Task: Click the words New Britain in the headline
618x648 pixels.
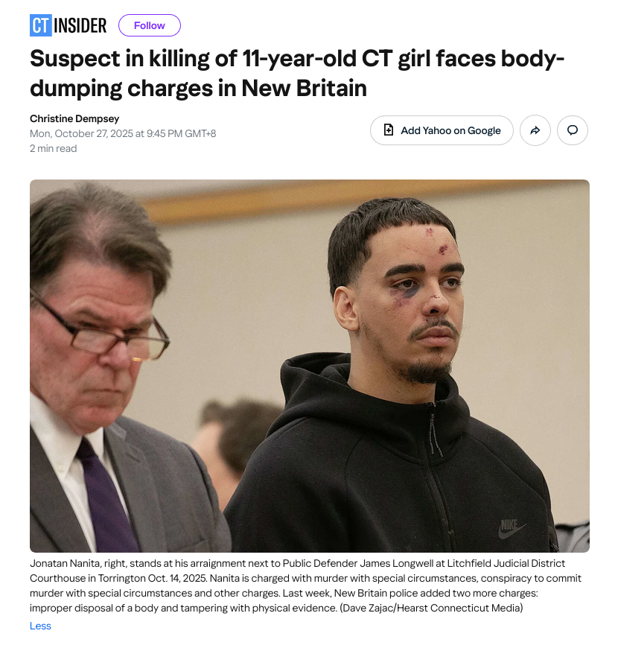Action: point(304,89)
